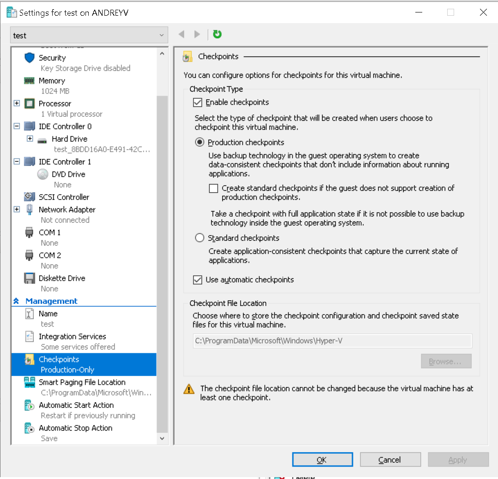Click 'test_8BDD16A0-E491-42C...' disk filename
This screenshot has height=479, width=498.
102,149
